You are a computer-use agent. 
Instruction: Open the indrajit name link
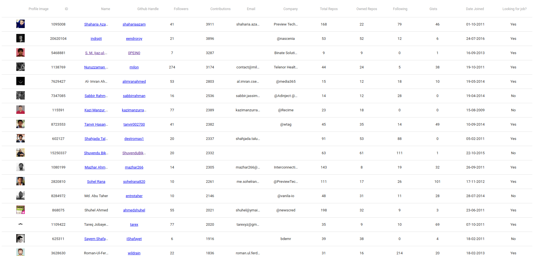96,39
